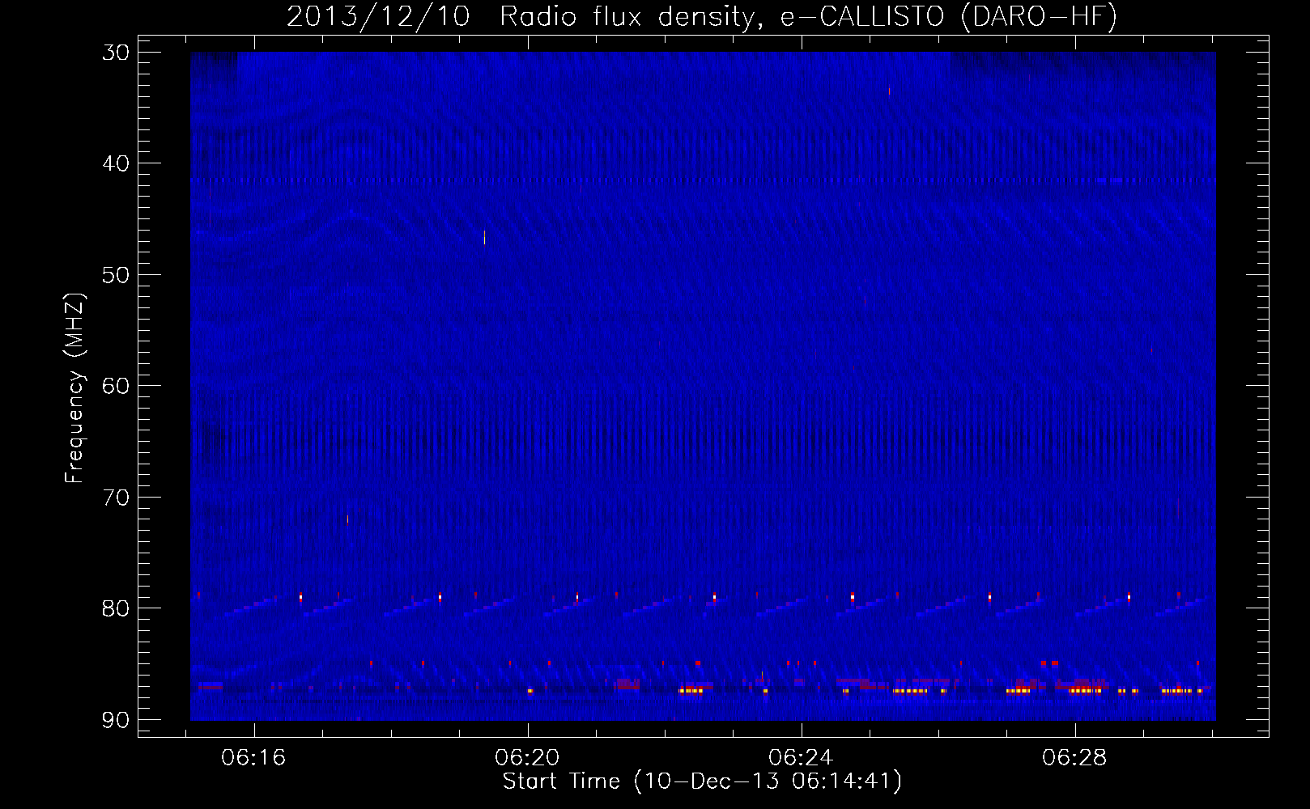1310x809 pixels.
Task: Click the 90 frequency tick label
Action: click(116, 720)
